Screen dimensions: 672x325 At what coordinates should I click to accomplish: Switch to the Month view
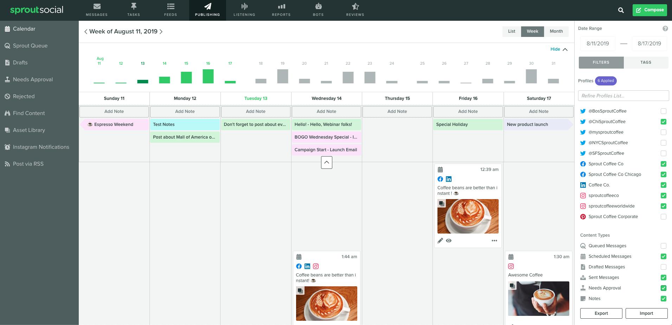[556, 31]
